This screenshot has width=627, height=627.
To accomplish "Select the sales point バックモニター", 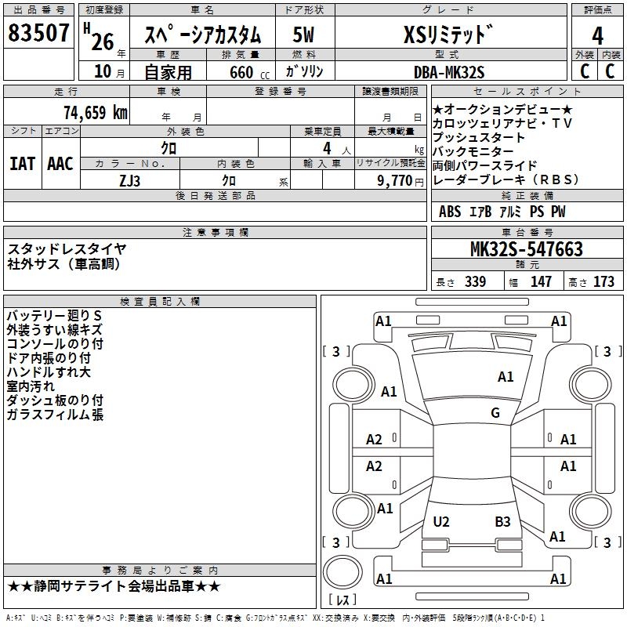I will pos(473,151).
